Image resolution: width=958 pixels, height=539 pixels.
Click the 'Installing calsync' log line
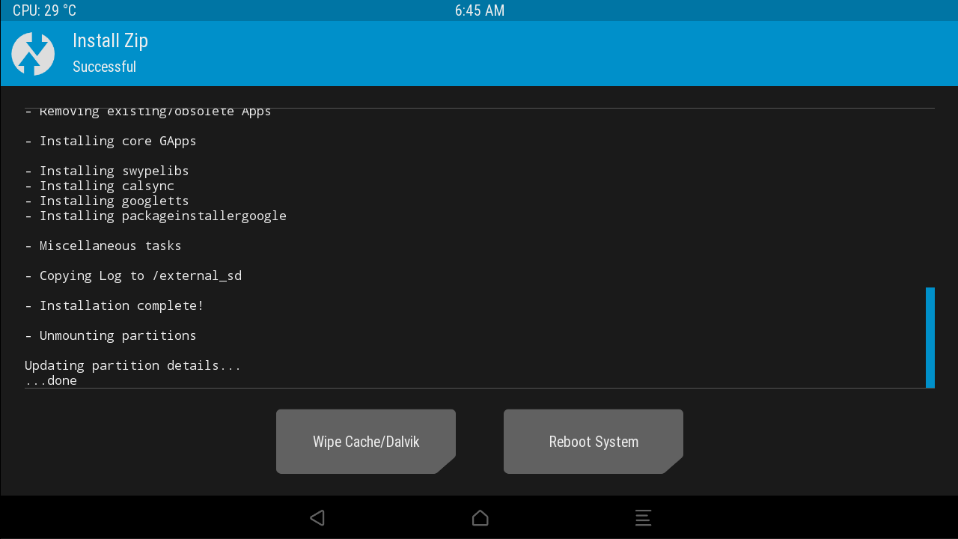tap(100, 186)
